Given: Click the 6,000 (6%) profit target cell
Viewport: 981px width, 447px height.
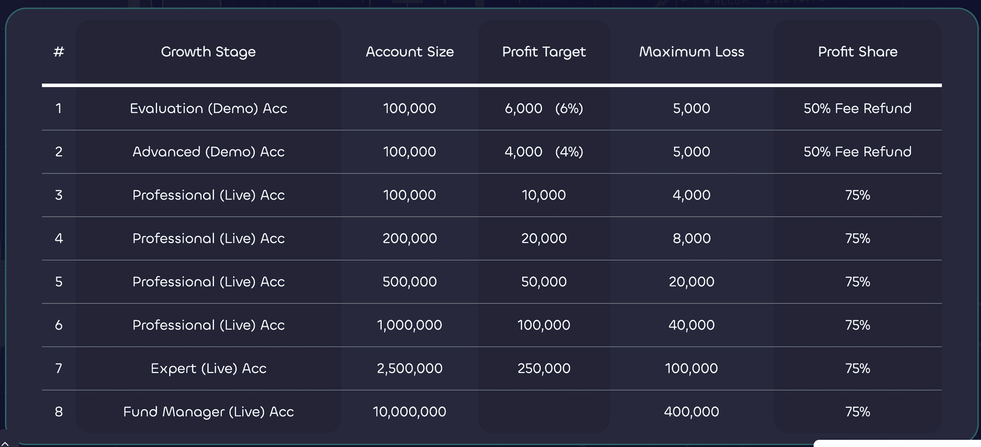Looking at the screenshot, I should [543, 108].
